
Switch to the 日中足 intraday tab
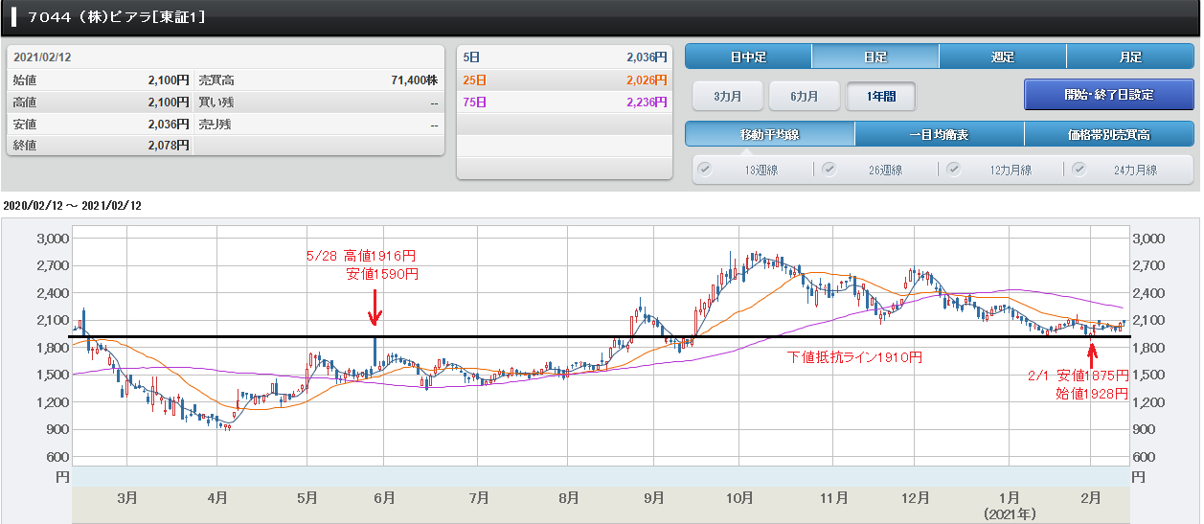click(x=748, y=57)
